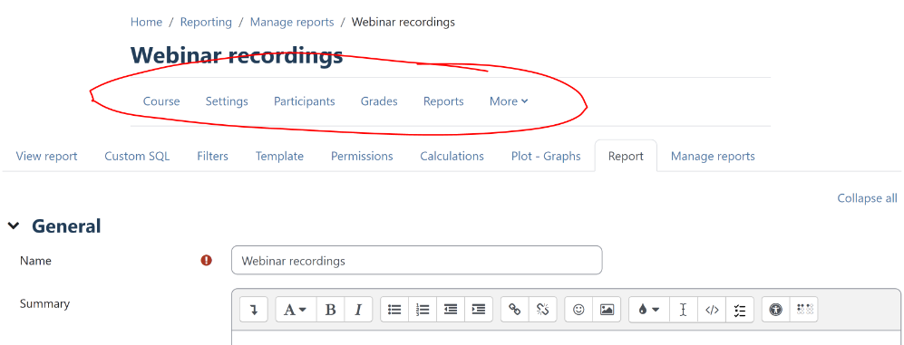904x345 pixels.
Task: Open the Permissions tab
Action: pyautogui.click(x=362, y=156)
